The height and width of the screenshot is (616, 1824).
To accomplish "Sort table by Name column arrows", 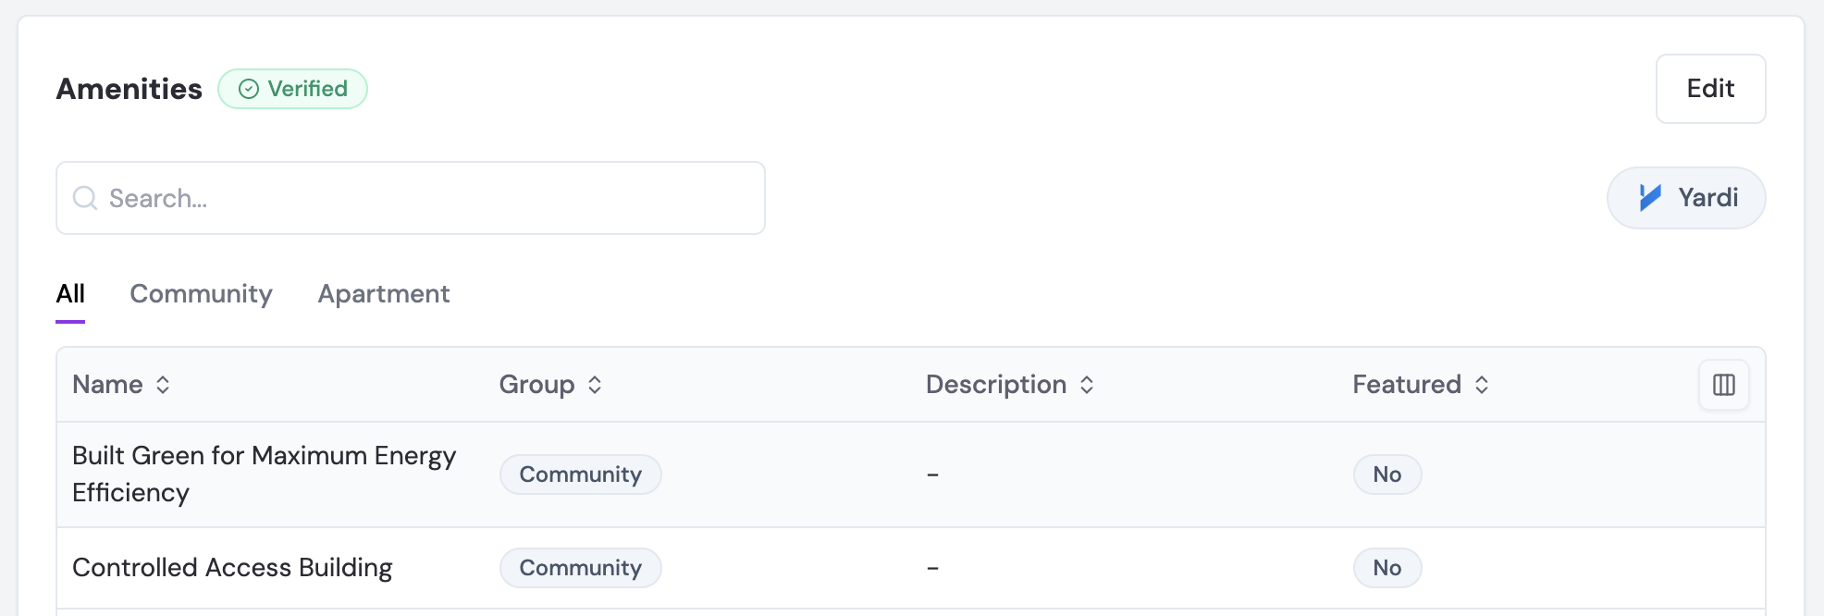I will pyautogui.click(x=163, y=385).
